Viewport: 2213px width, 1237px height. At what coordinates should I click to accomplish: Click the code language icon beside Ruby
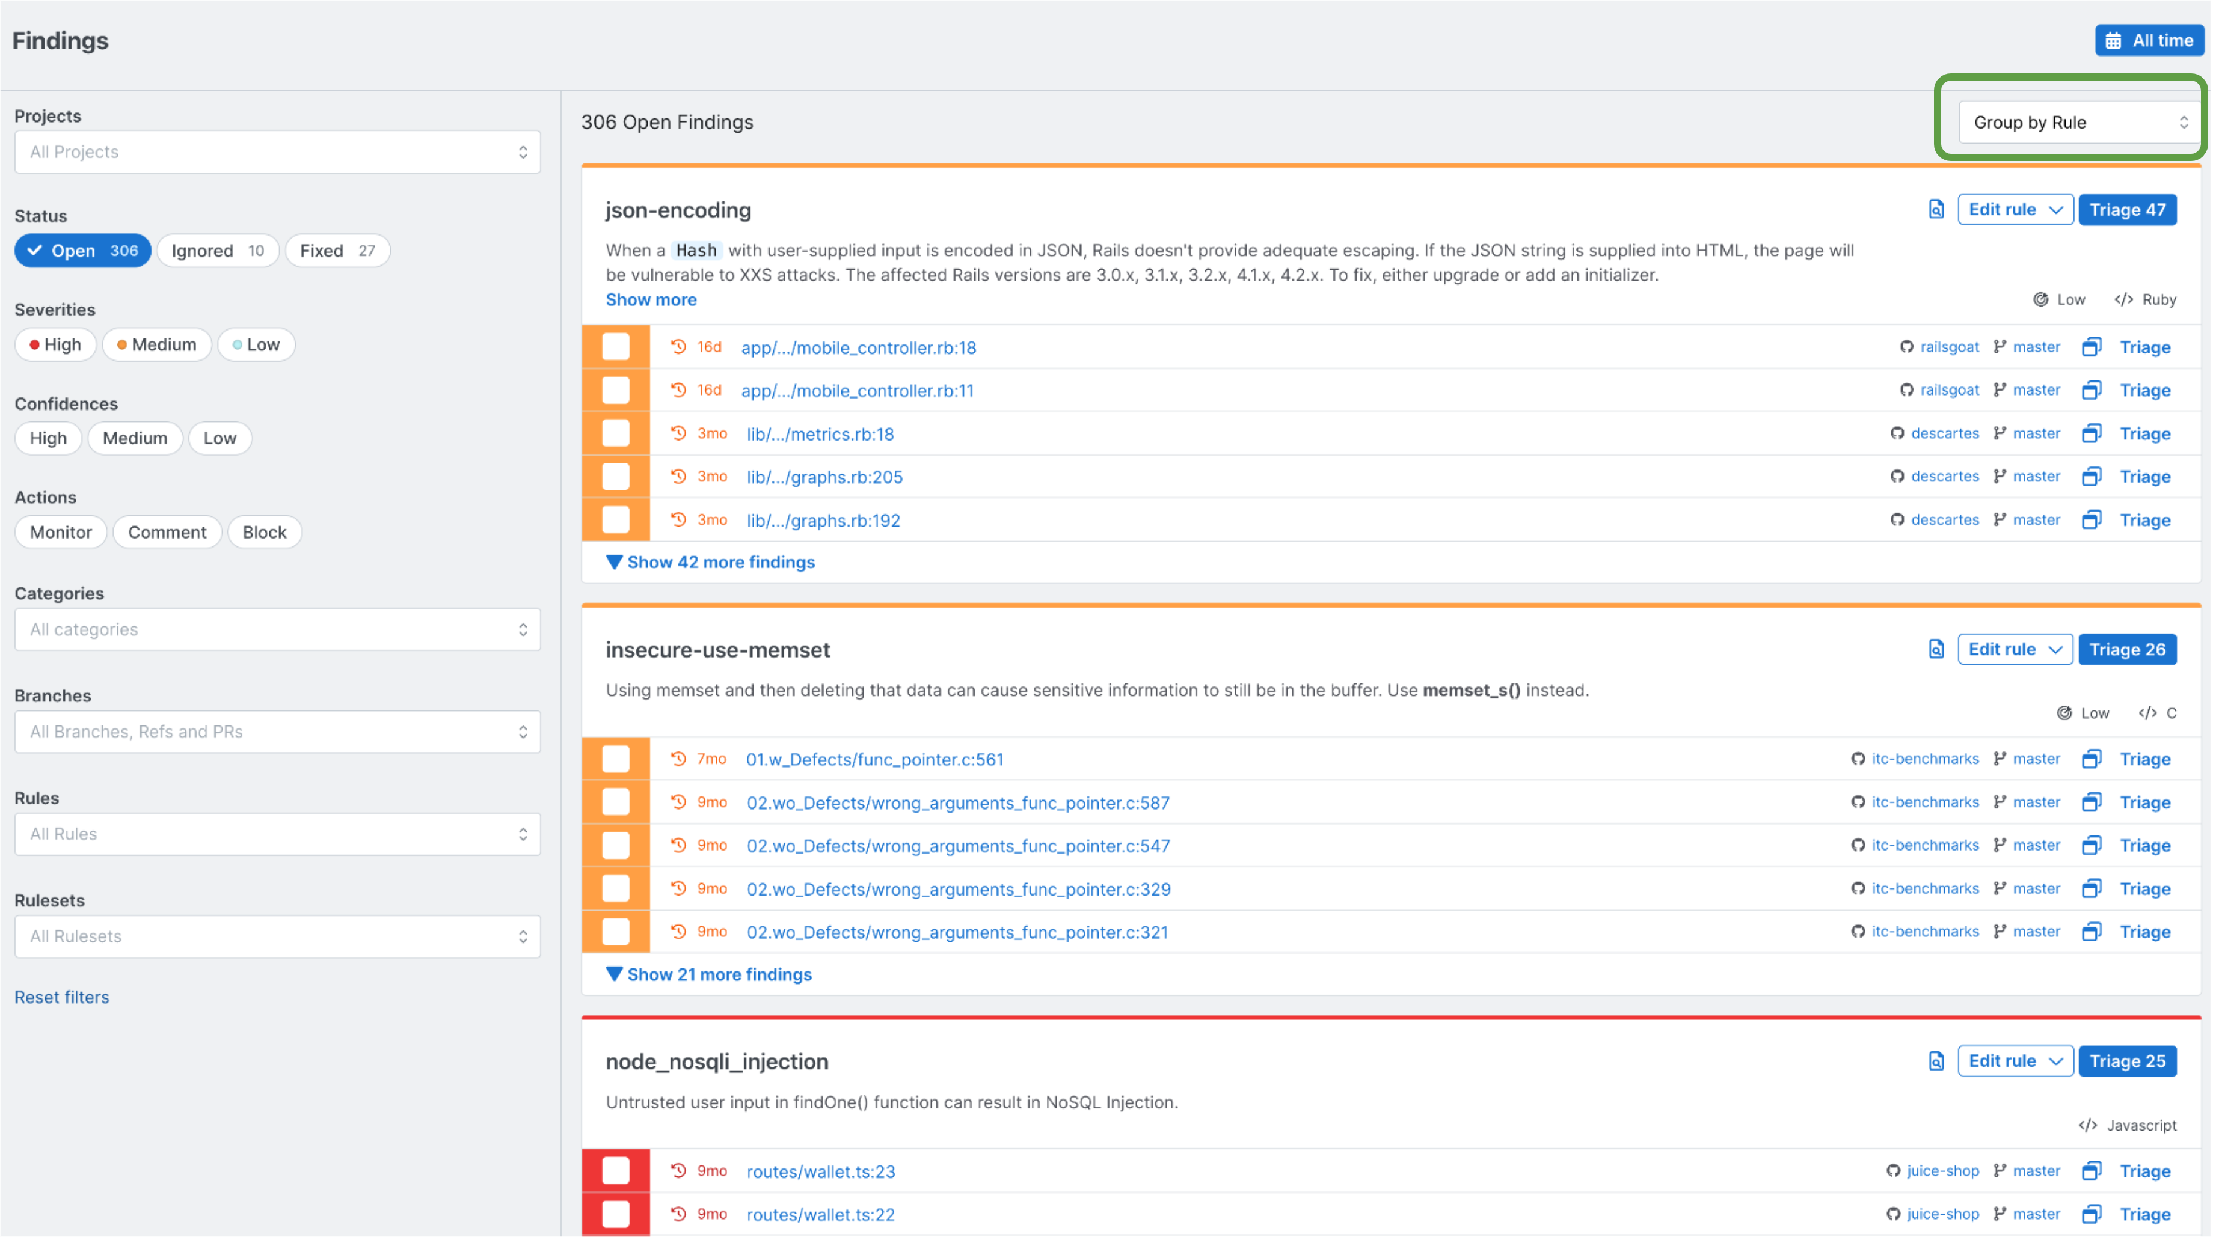pos(2123,299)
